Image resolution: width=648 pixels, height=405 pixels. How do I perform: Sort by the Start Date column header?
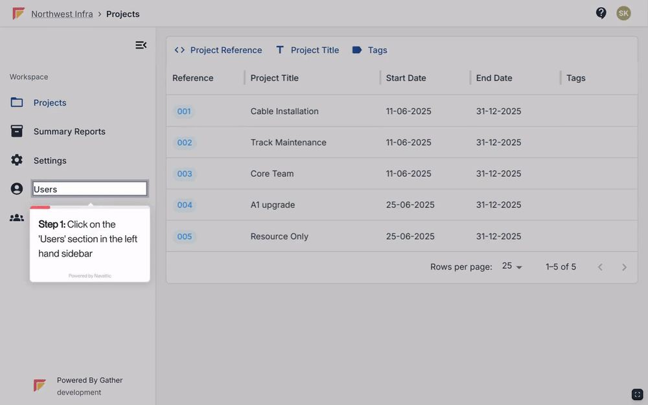coord(406,78)
